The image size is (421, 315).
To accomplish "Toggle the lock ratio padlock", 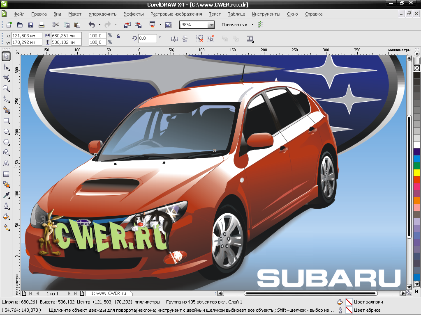I will coord(118,37).
